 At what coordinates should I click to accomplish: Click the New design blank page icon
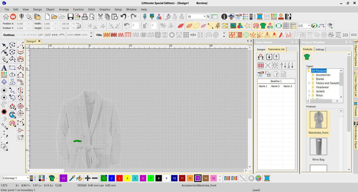[47, 17]
